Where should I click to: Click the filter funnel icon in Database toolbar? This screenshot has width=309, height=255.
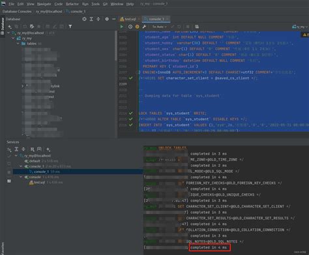[x=70, y=27]
